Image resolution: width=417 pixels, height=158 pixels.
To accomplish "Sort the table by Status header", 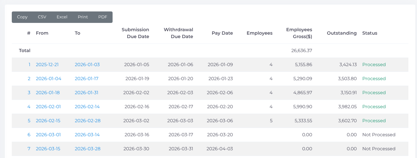I will pos(370,33).
